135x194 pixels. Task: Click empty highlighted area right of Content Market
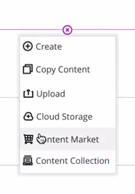(107, 139)
